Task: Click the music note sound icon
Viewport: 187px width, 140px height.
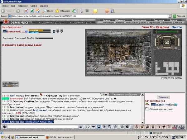Action: 115,127
